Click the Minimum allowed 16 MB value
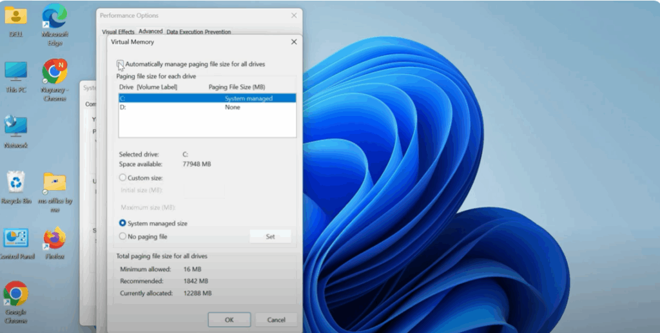This screenshot has height=333, width=660. (192, 269)
